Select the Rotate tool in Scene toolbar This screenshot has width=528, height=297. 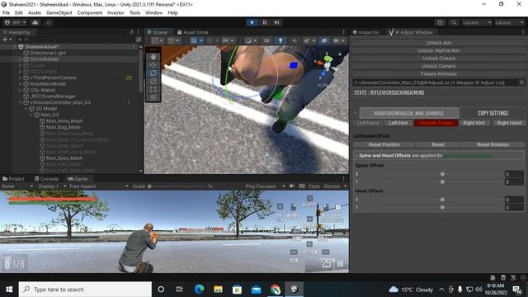(153, 73)
